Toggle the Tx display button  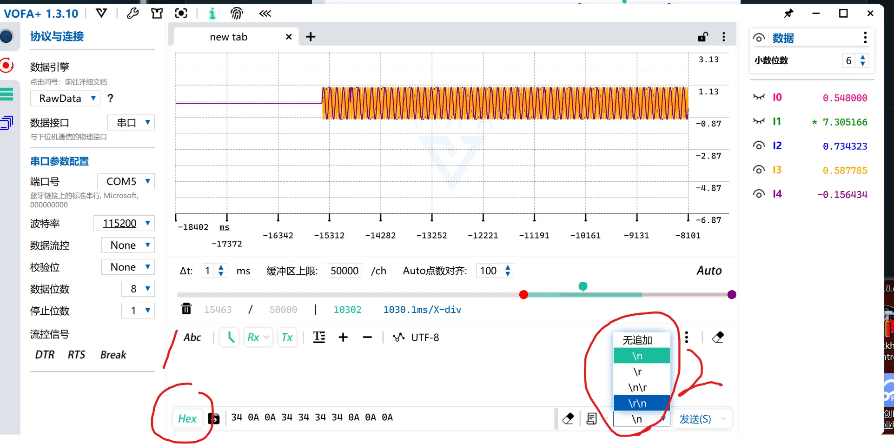tap(287, 337)
